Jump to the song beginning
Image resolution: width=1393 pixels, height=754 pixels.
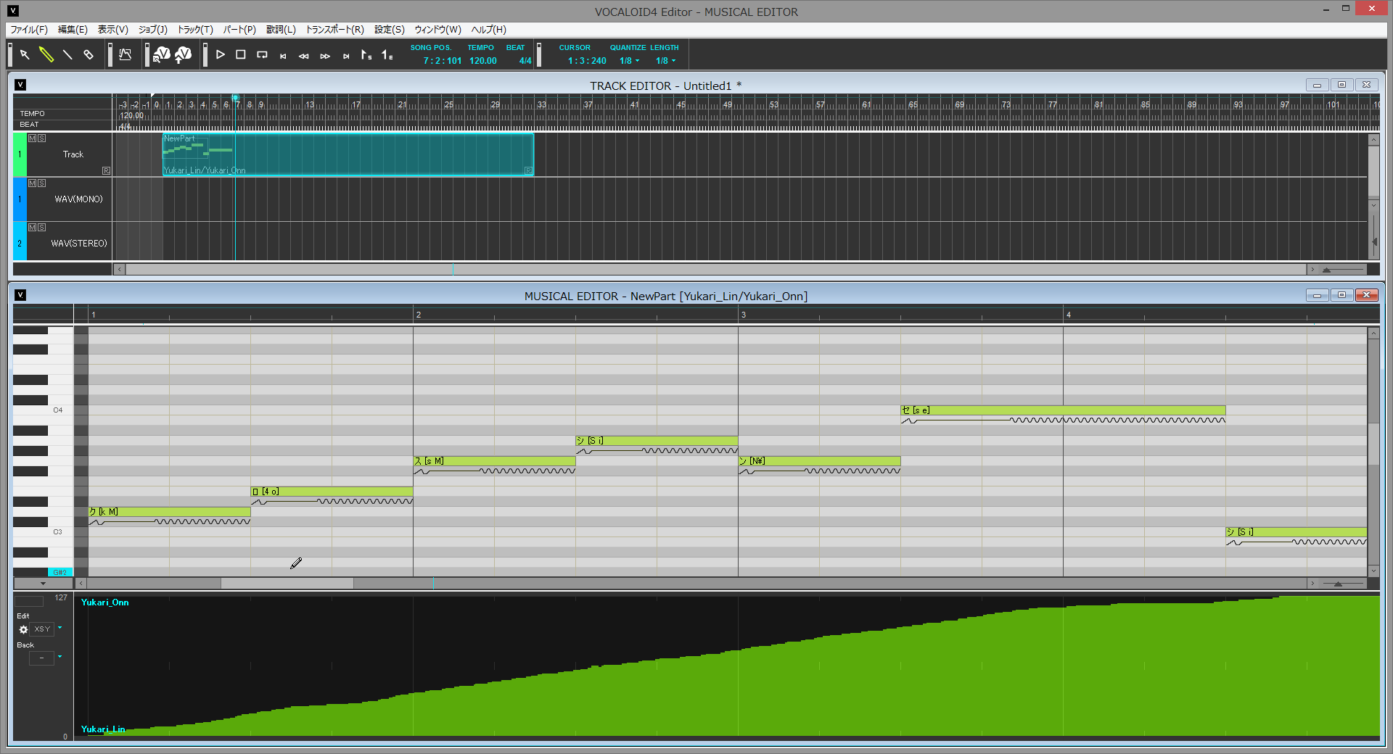283,56
